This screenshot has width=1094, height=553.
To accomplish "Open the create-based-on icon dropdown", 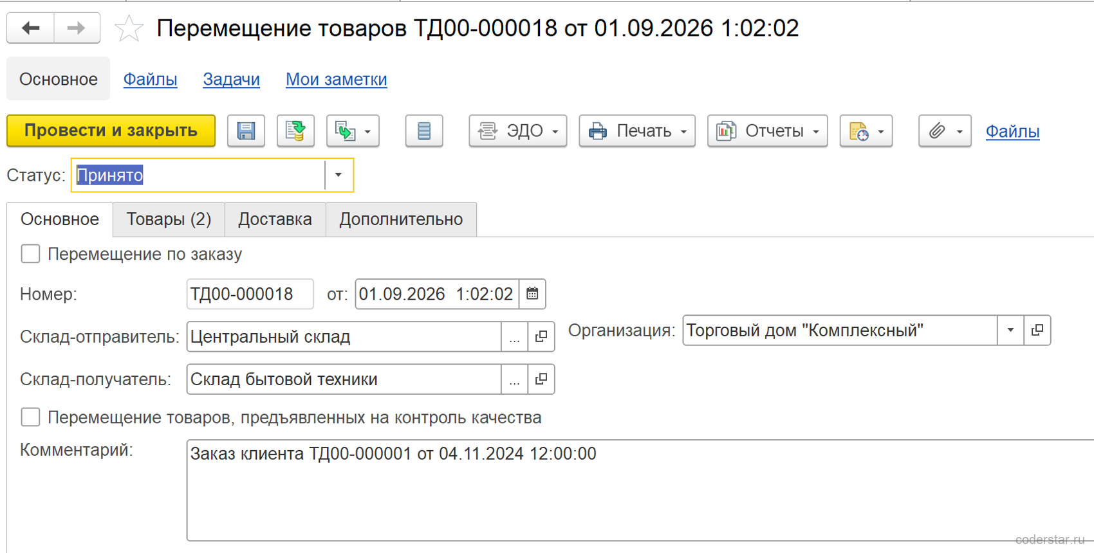I will pyautogui.click(x=353, y=131).
